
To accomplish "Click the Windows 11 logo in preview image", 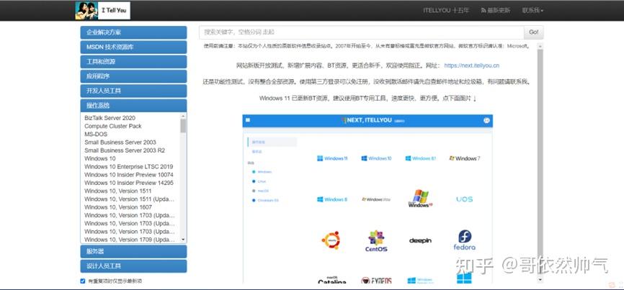I will pos(332,158).
